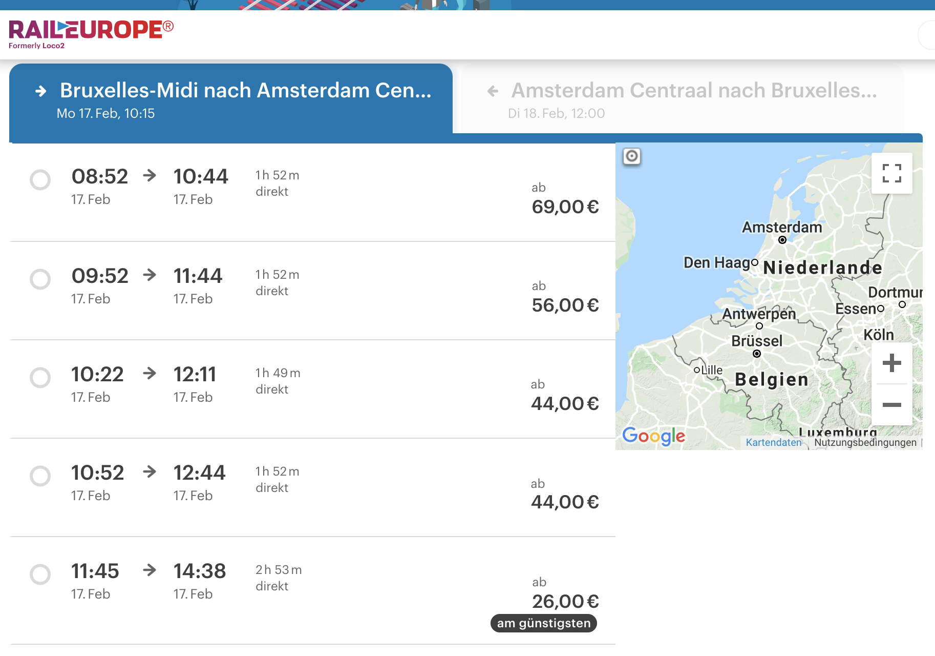Screen dimensions: 935x656
Task: Pick the 10:52 departure radio button
Action: pos(40,476)
